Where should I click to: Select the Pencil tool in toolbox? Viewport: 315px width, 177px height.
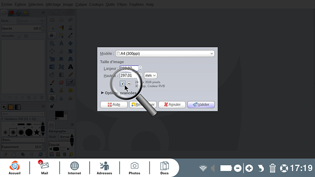[70, 75]
